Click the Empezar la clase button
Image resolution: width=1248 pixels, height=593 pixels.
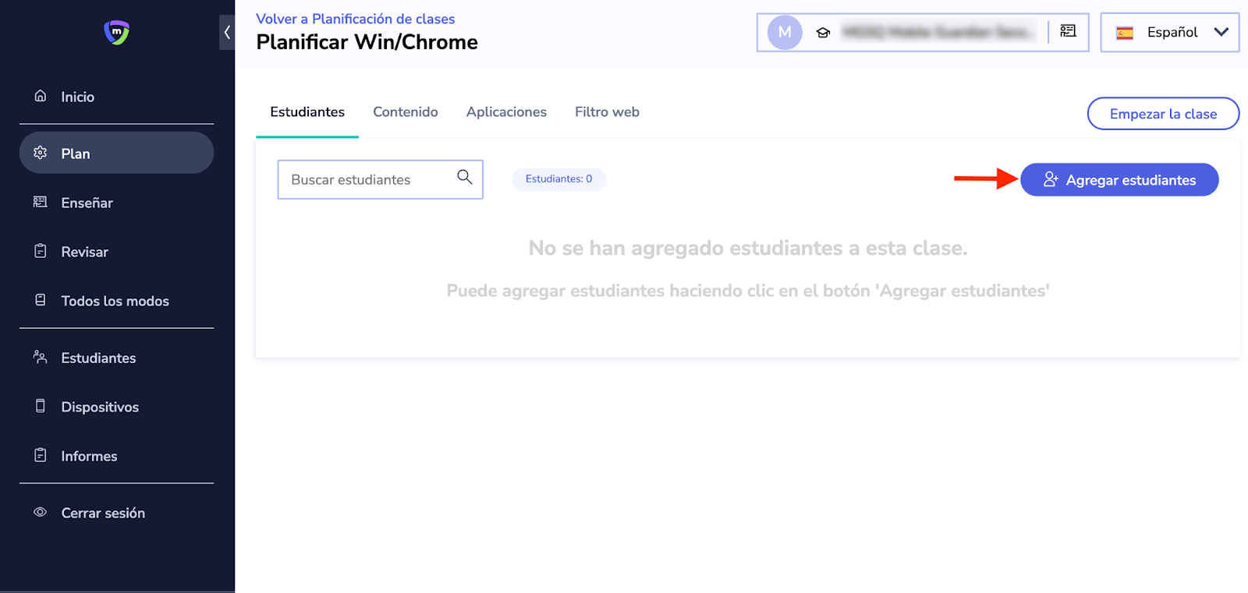(x=1162, y=114)
